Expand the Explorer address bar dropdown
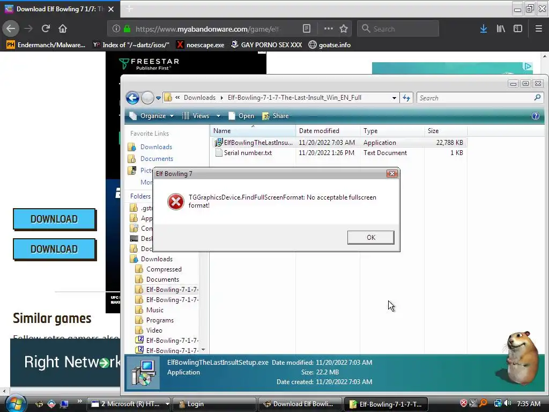The height and width of the screenshot is (412, 549). tap(394, 98)
